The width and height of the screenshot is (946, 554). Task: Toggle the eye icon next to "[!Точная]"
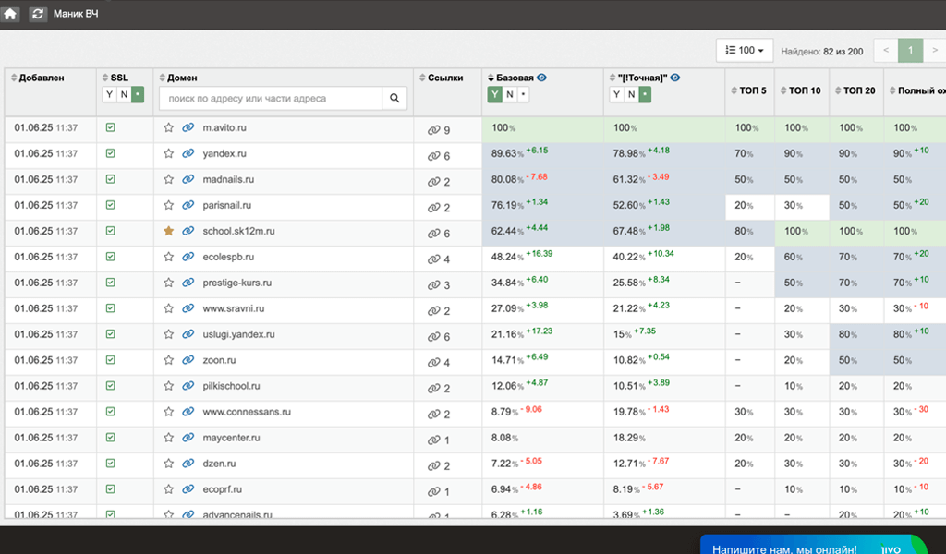coord(675,78)
